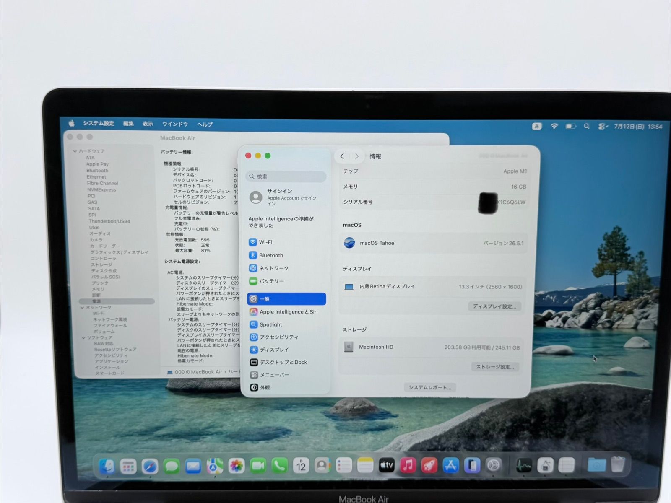The image size is (671, 503).
Task: Select グラフィックス/ディスプレイ in System Information
Action: tap(119, 252)
